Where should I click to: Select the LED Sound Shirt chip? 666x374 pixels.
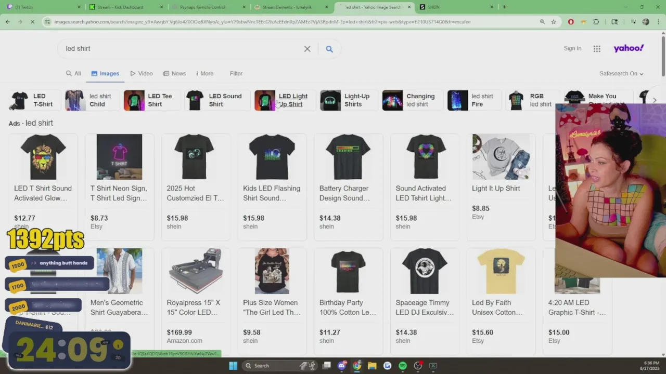coord(217,100)
